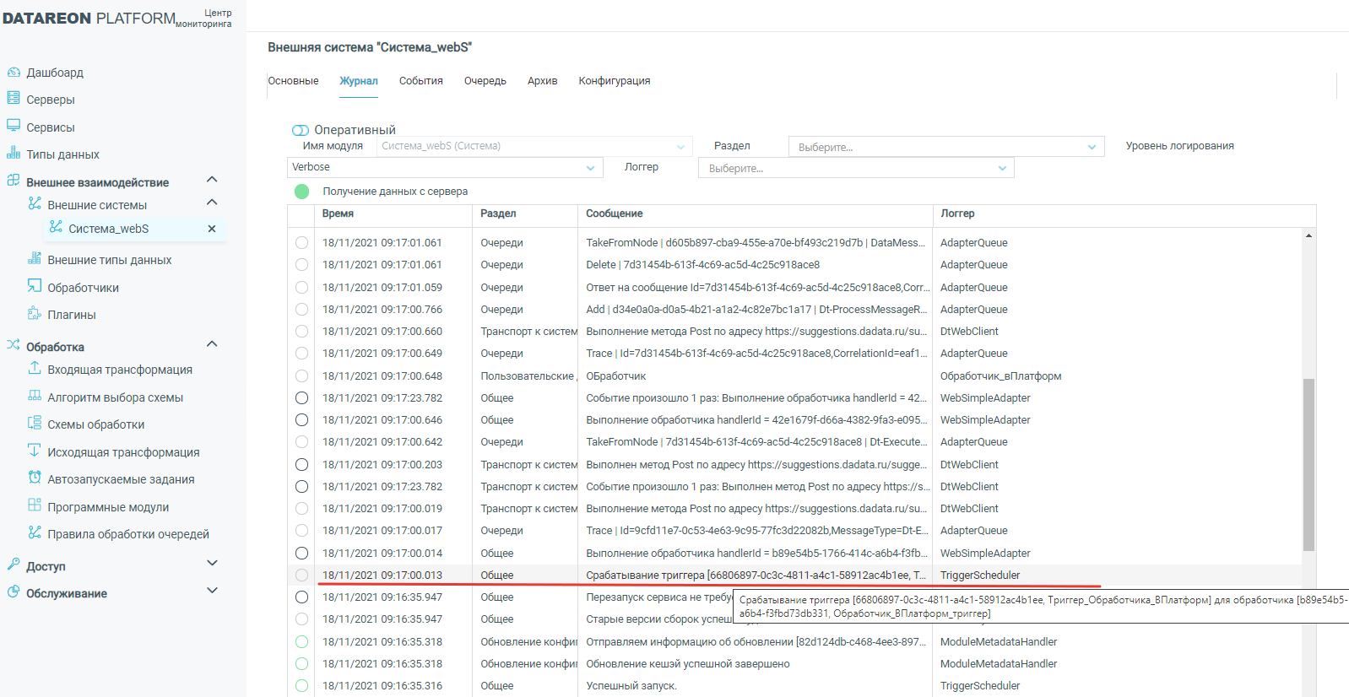Click the log table vertical scrollbar thumb

(1308, 464)
